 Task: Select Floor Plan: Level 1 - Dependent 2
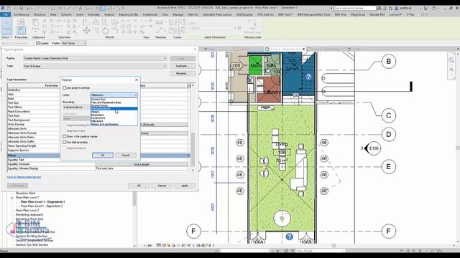point(42,206)
